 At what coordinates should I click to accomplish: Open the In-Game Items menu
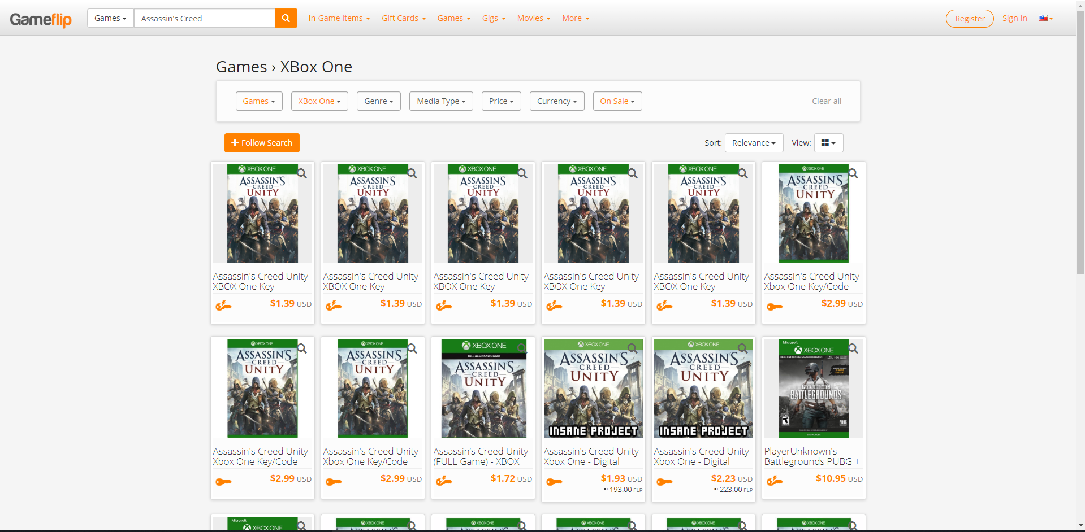339,18
